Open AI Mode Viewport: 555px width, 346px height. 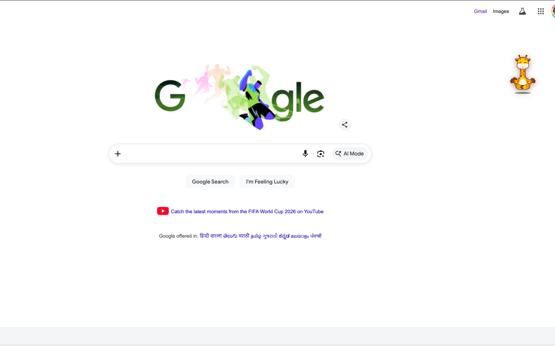[350, 154]
